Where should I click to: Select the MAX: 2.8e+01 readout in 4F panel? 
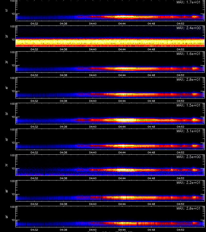coord(188,79)
